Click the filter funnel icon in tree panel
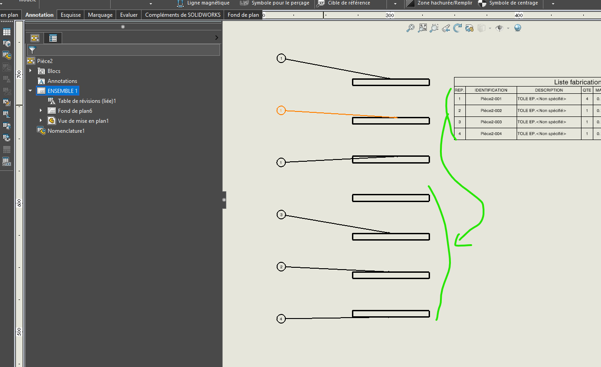This screenshot has width=601, height=367. [x=32, y=50]
